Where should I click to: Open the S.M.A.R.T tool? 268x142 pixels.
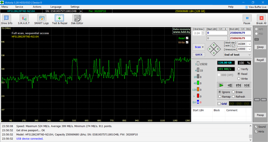point(24,20)
